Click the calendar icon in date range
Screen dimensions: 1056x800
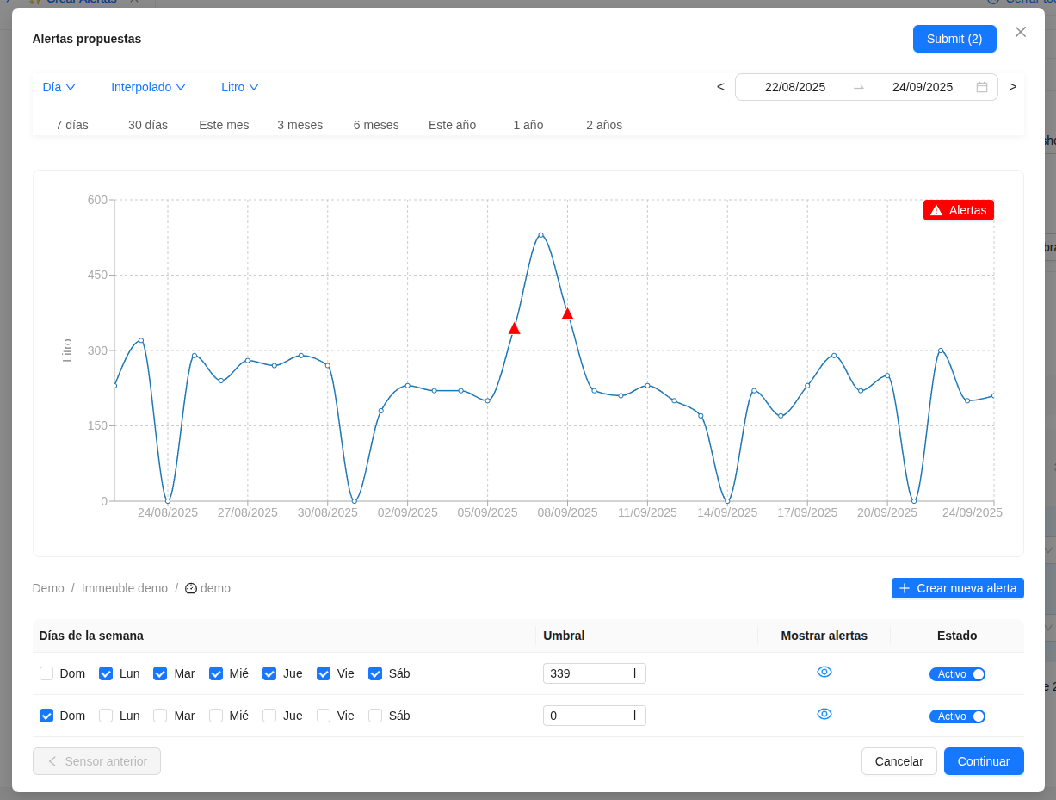tap(981, 87)
